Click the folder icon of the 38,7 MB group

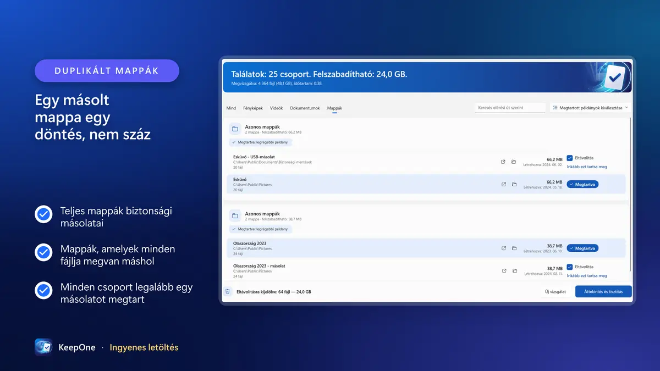click(x=235, y=216)
